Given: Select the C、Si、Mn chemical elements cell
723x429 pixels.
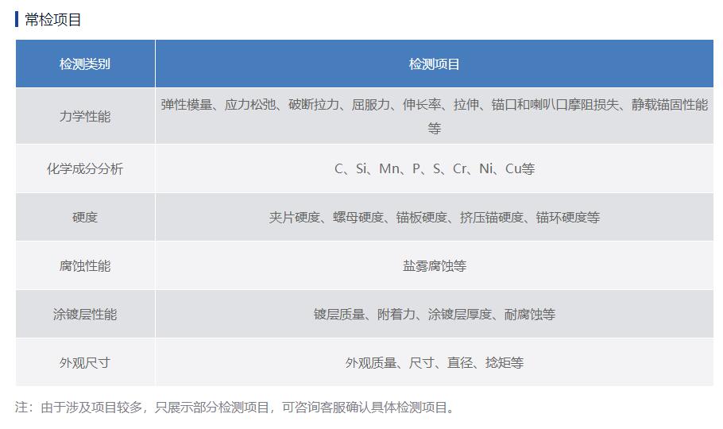Looking at the screenshot, I should coord(434,168).
